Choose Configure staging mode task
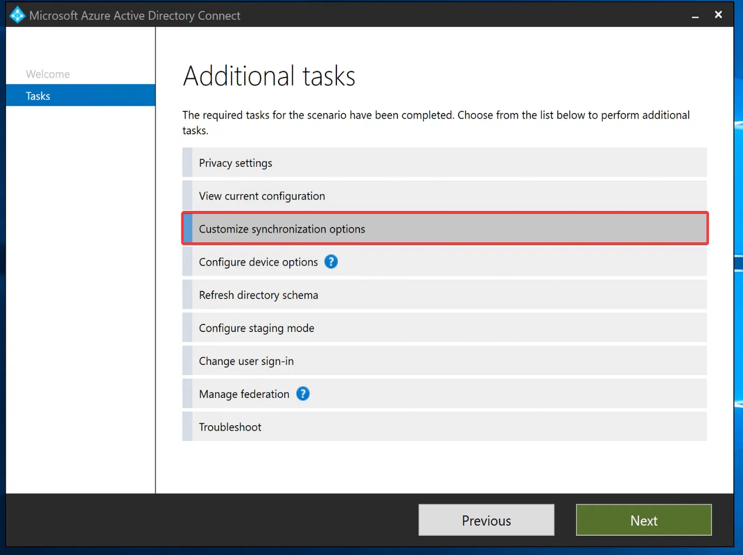 445,328
